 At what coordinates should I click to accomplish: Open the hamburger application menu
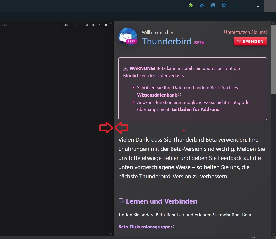[x=235, y=5]
